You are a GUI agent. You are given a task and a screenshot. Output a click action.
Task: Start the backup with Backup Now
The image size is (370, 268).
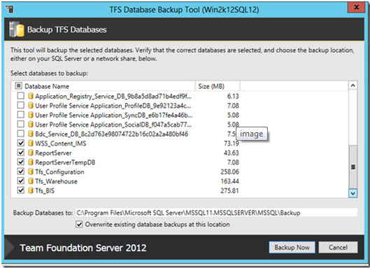point(292,248)
